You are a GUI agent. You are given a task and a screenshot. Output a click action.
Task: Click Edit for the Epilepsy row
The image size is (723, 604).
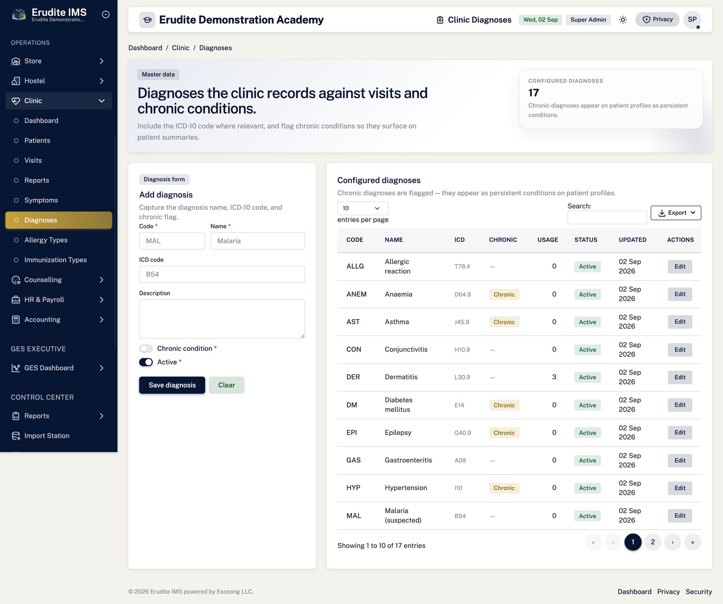tap(680, 433)
